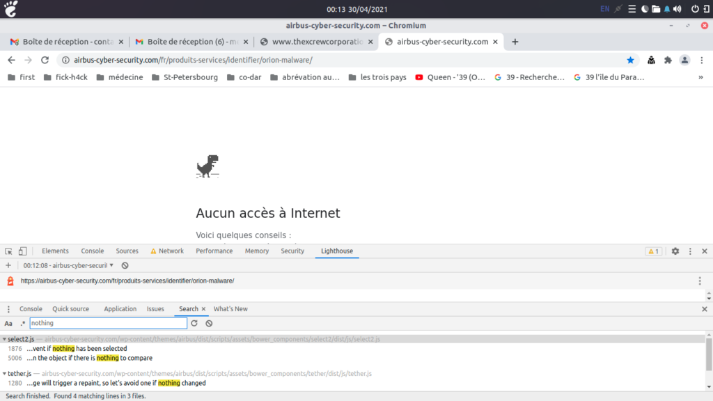Open a new browser tab

(x=515, y=42)
